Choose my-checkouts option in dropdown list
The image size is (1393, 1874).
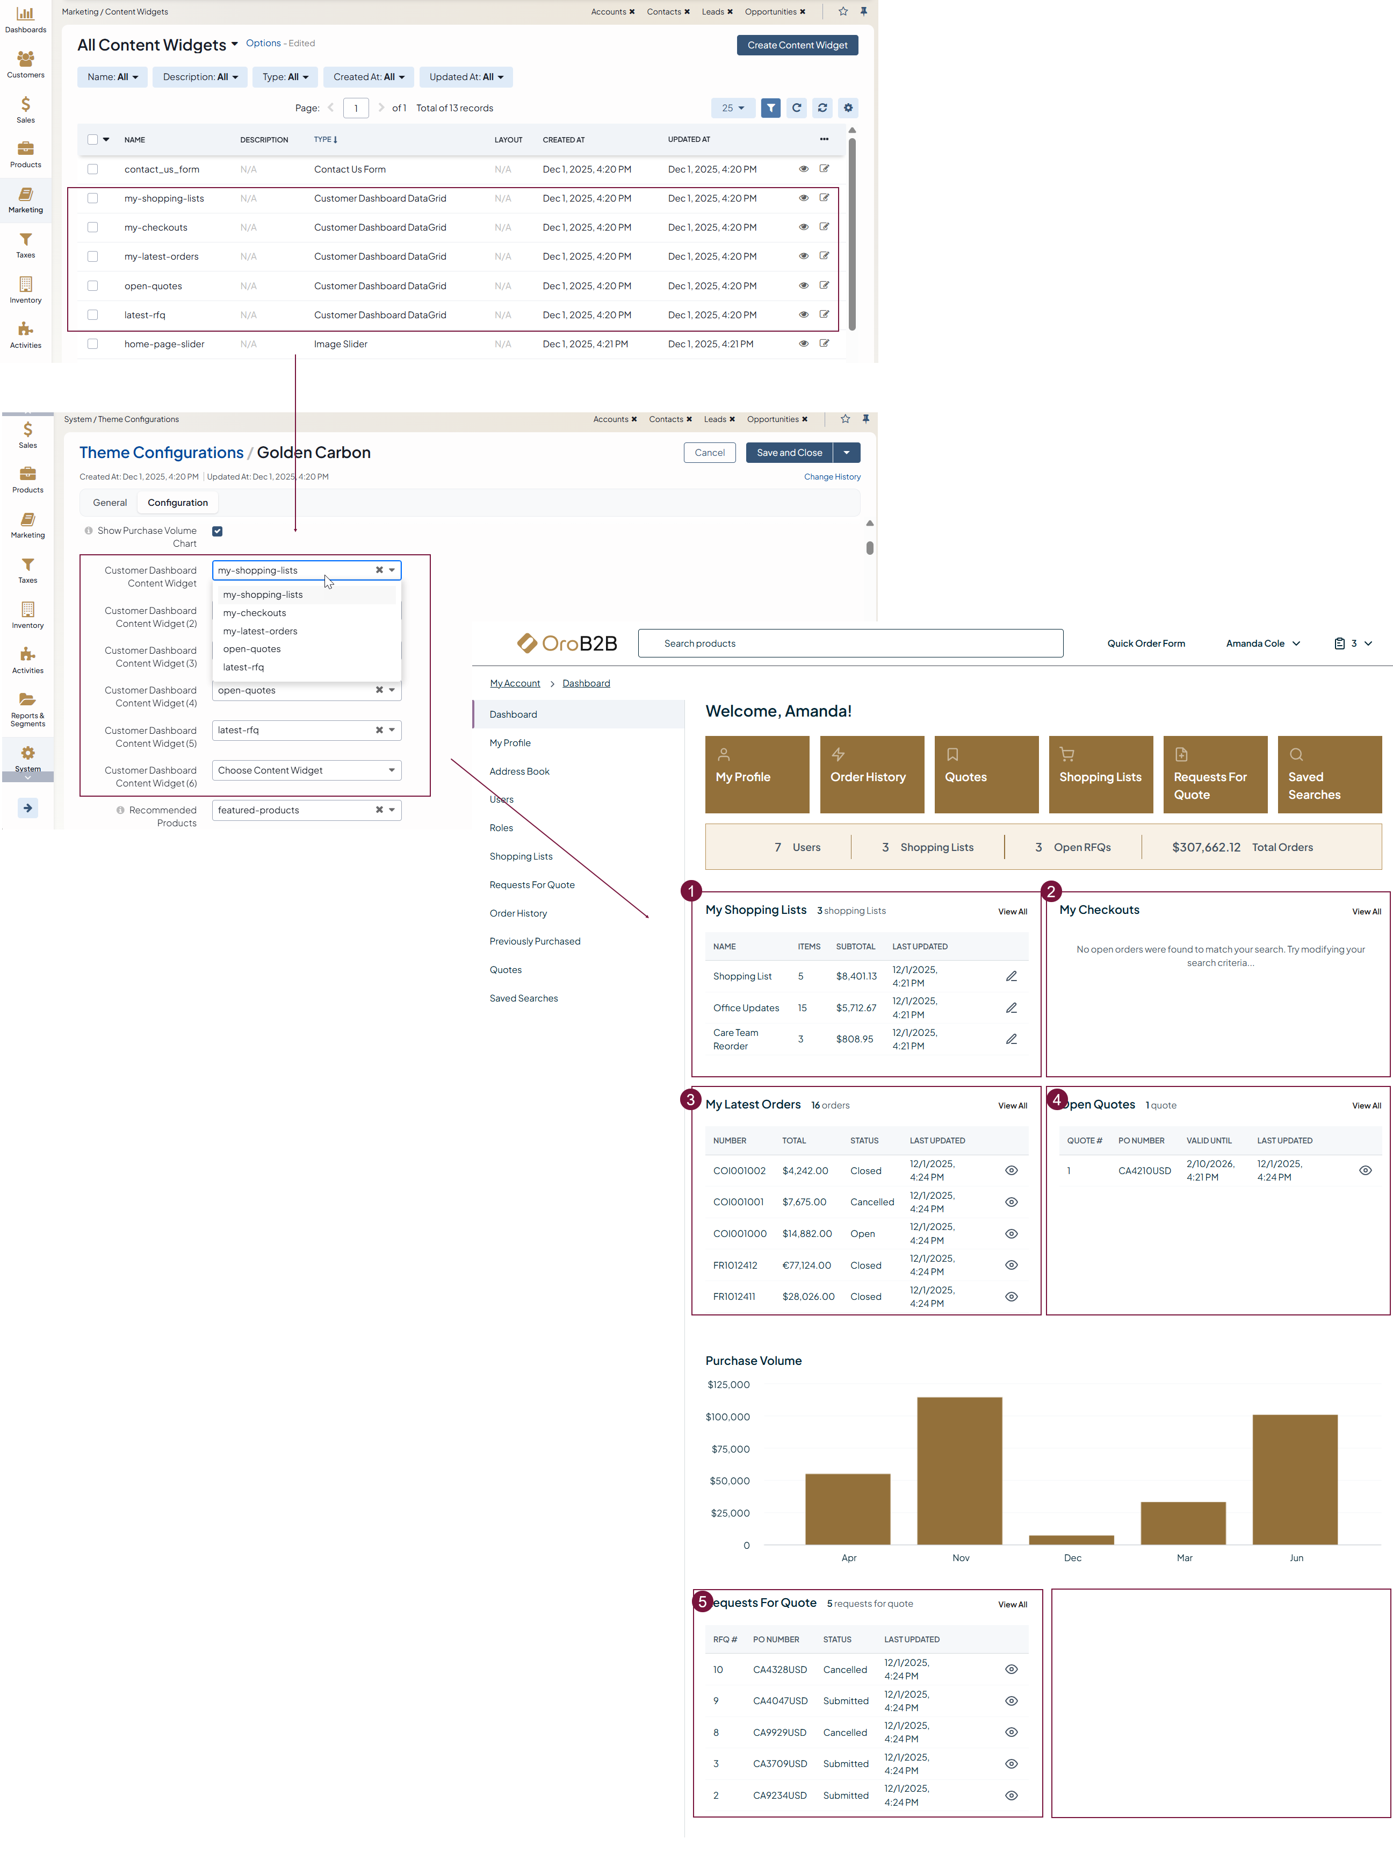click(x=255, y=613)
